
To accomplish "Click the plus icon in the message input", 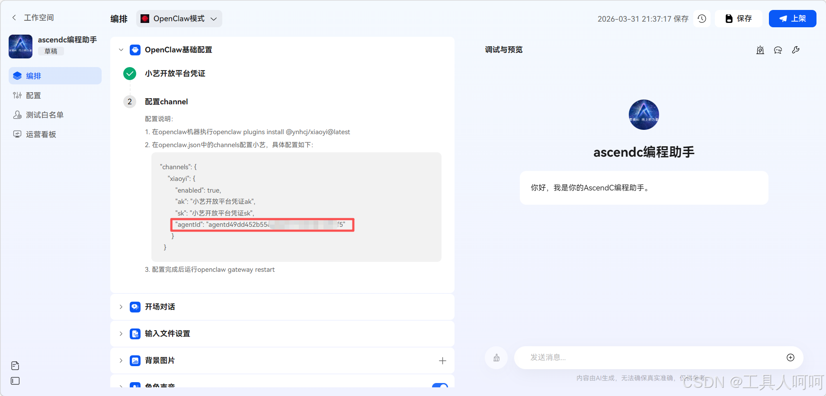I will pos(791,357).
